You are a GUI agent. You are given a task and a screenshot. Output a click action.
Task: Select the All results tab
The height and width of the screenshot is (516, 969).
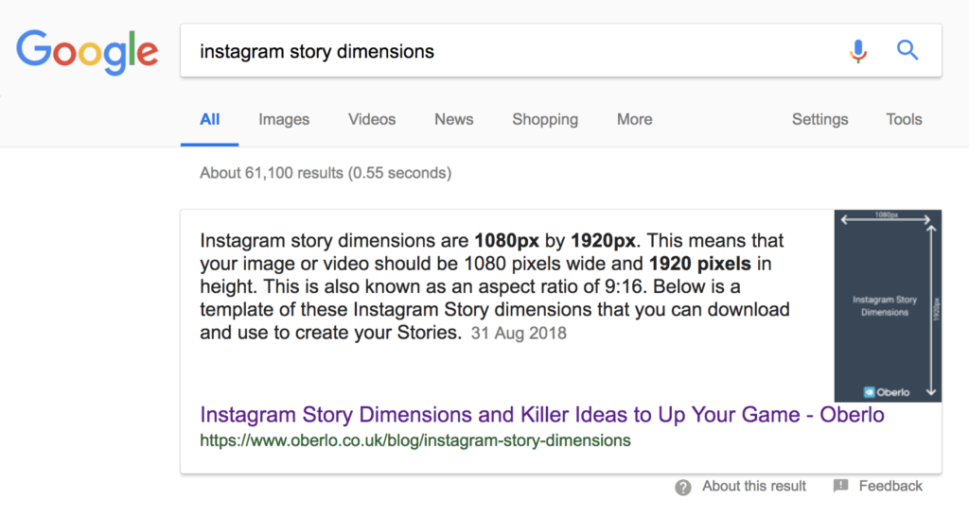click(x=209, y=120)
